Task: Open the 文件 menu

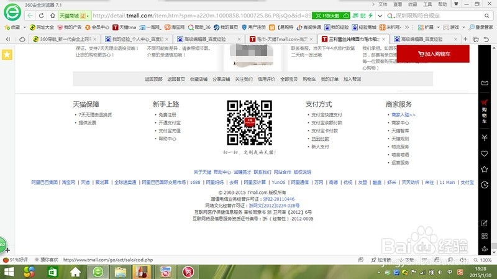Action: coord(383,4)
